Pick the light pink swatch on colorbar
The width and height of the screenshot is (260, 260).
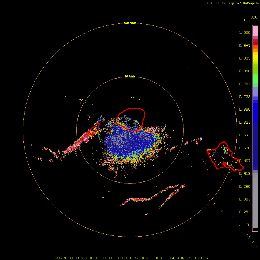pyautogui.click(x=255, y=31)
